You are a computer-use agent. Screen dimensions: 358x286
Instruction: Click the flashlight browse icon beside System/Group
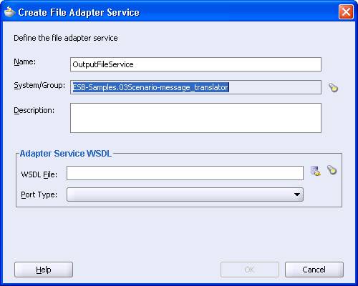333,87
